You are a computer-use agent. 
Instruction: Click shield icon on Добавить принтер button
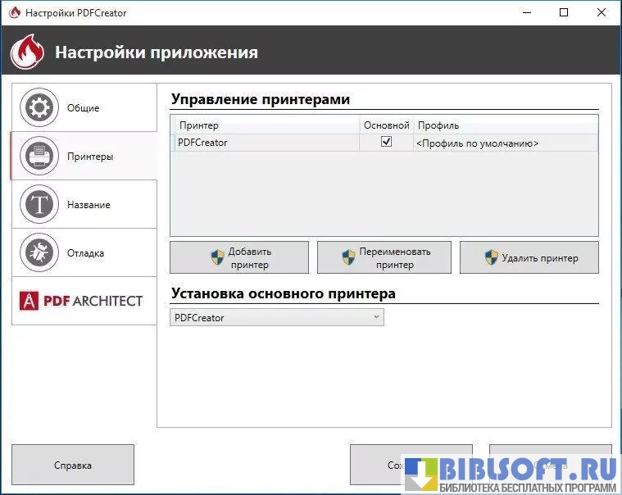(x=217, y=258)
